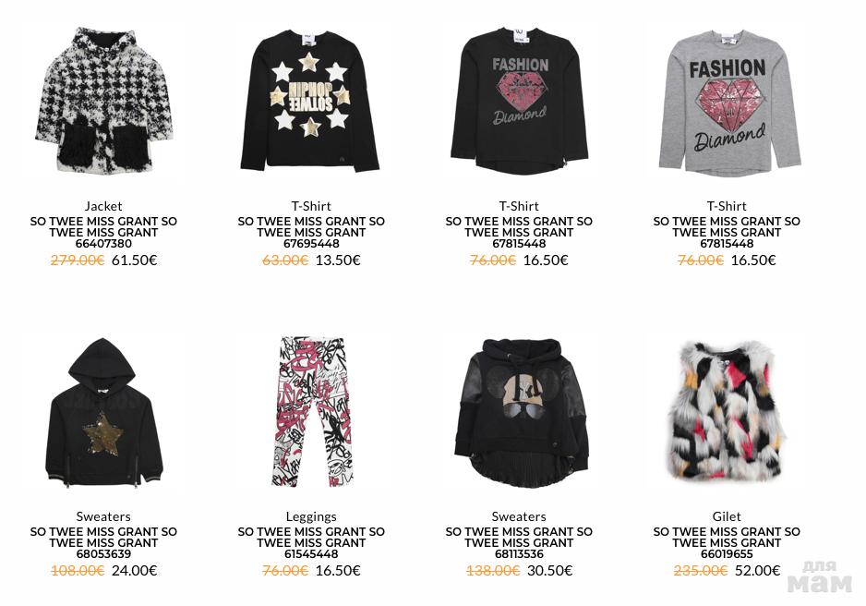Open the Jacket category label
Screen dimensions: 866x606
click(103, 206)
